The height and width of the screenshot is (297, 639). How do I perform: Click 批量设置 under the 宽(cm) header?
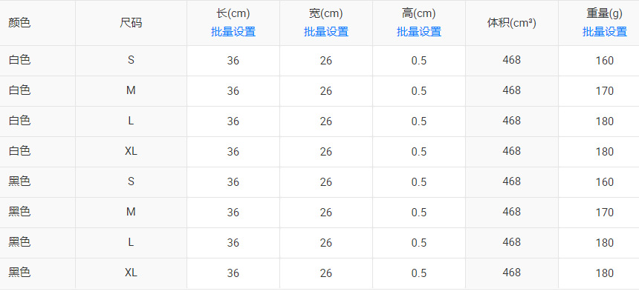(325, 32)
